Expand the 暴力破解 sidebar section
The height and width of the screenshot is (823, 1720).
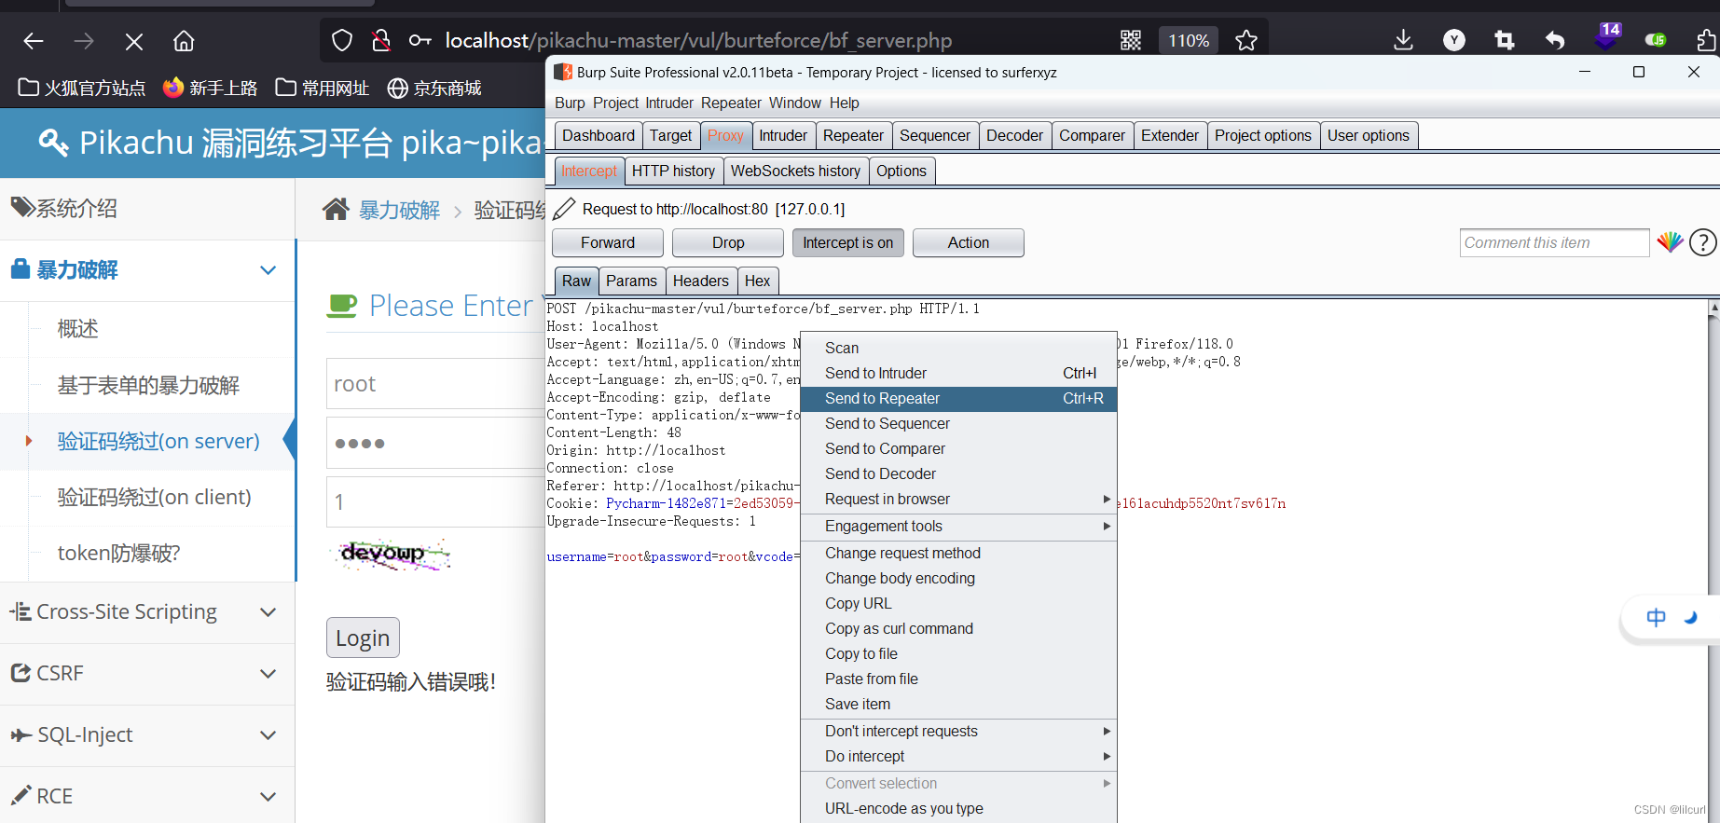pyautogui.click(x=147, y=270)
